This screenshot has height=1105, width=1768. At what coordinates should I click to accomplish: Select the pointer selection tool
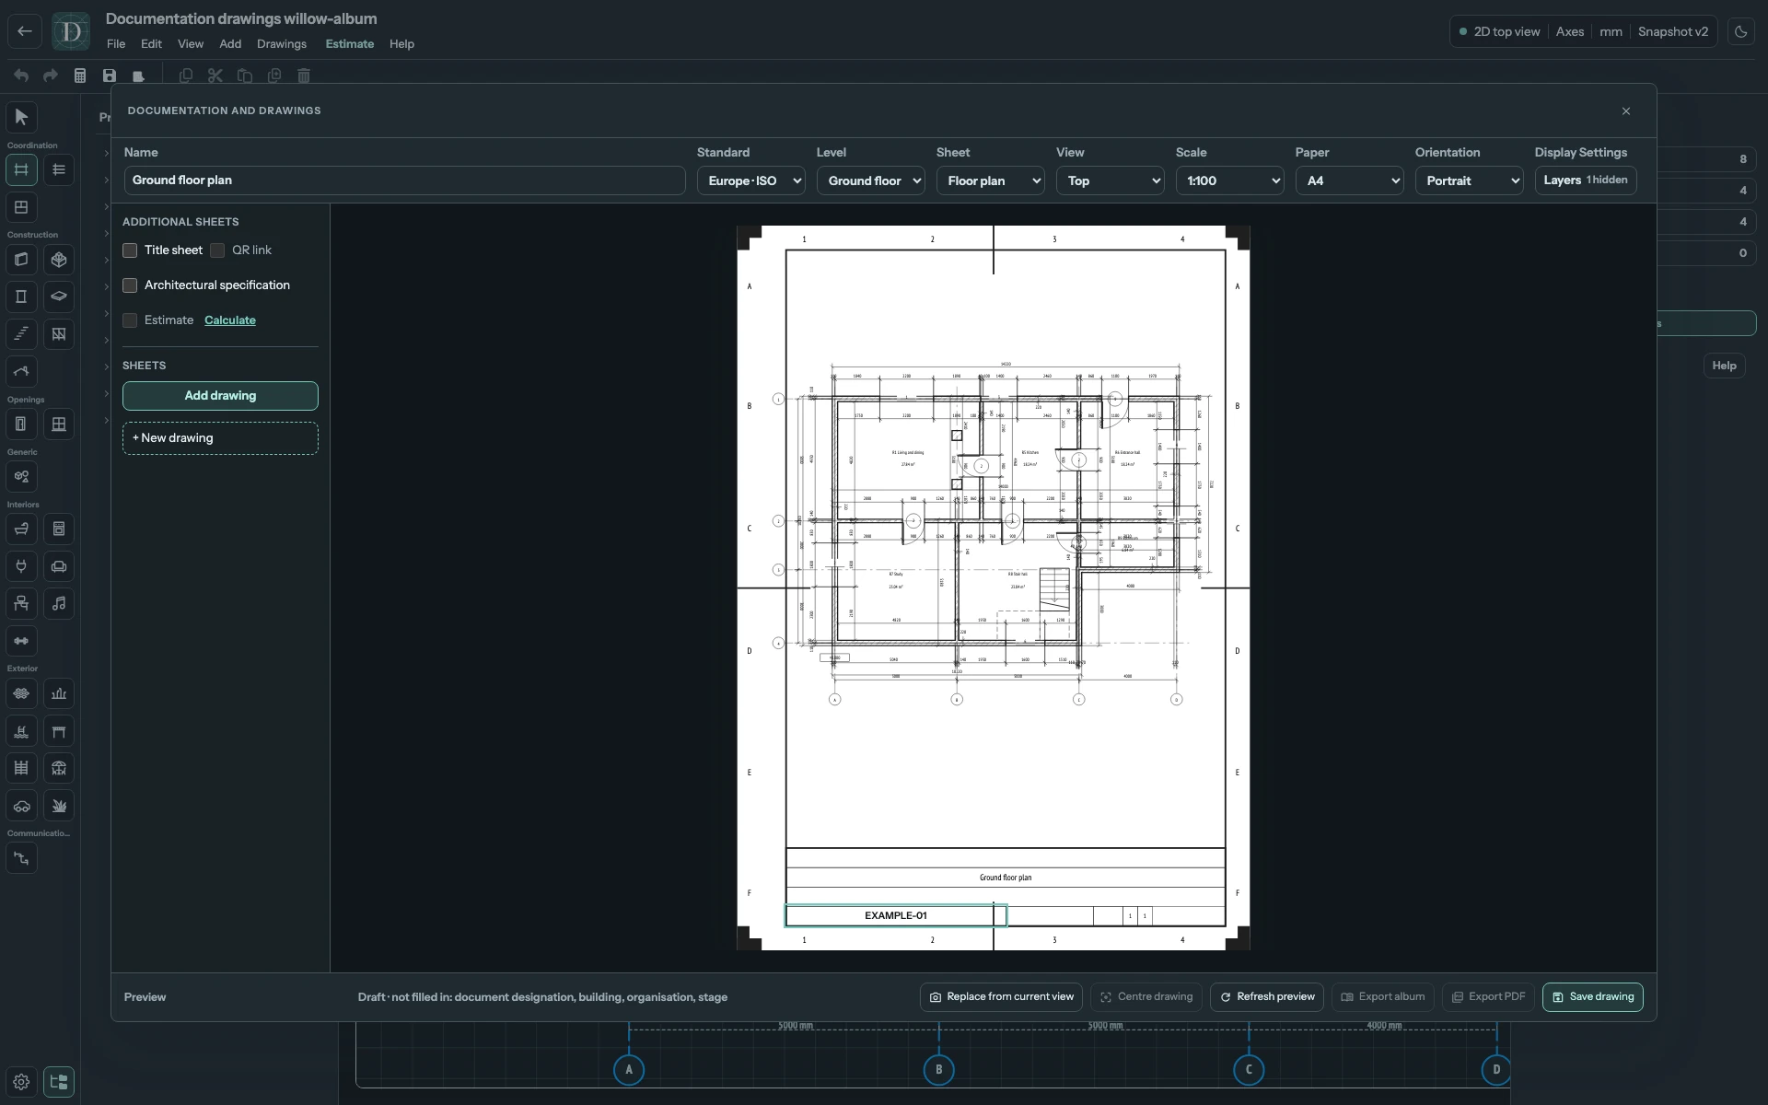click(x=21, y=117)
